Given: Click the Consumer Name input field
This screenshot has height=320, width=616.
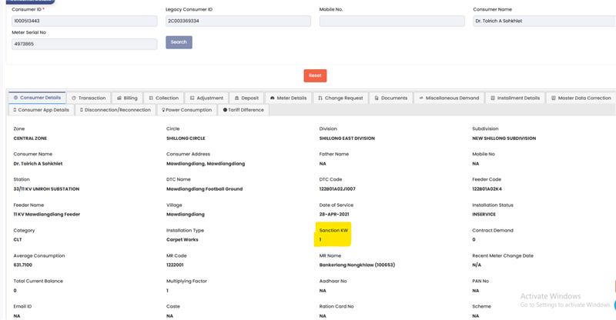Looking at the screenshot, I should pos(544,22).
